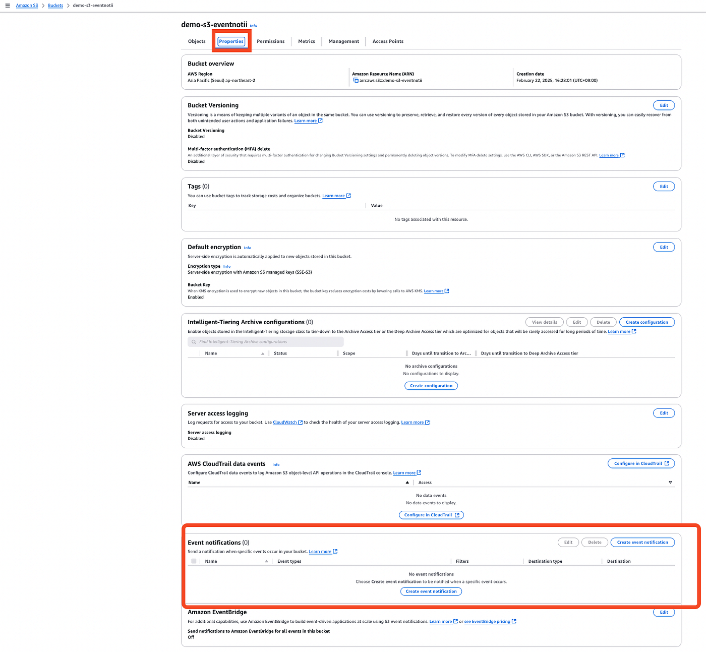Viewport: 706px width, 652px height.
Task: Click Create event notification under No event notifications
Action: point(431,591)
